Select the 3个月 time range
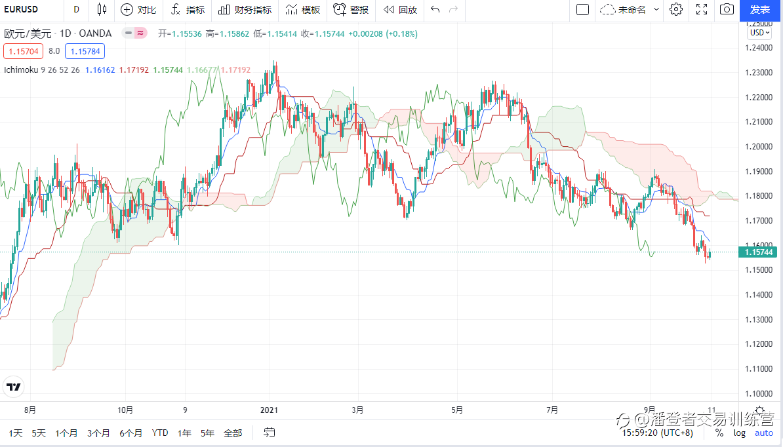Viewport: 783px width, 447px height. click(98, 433)
